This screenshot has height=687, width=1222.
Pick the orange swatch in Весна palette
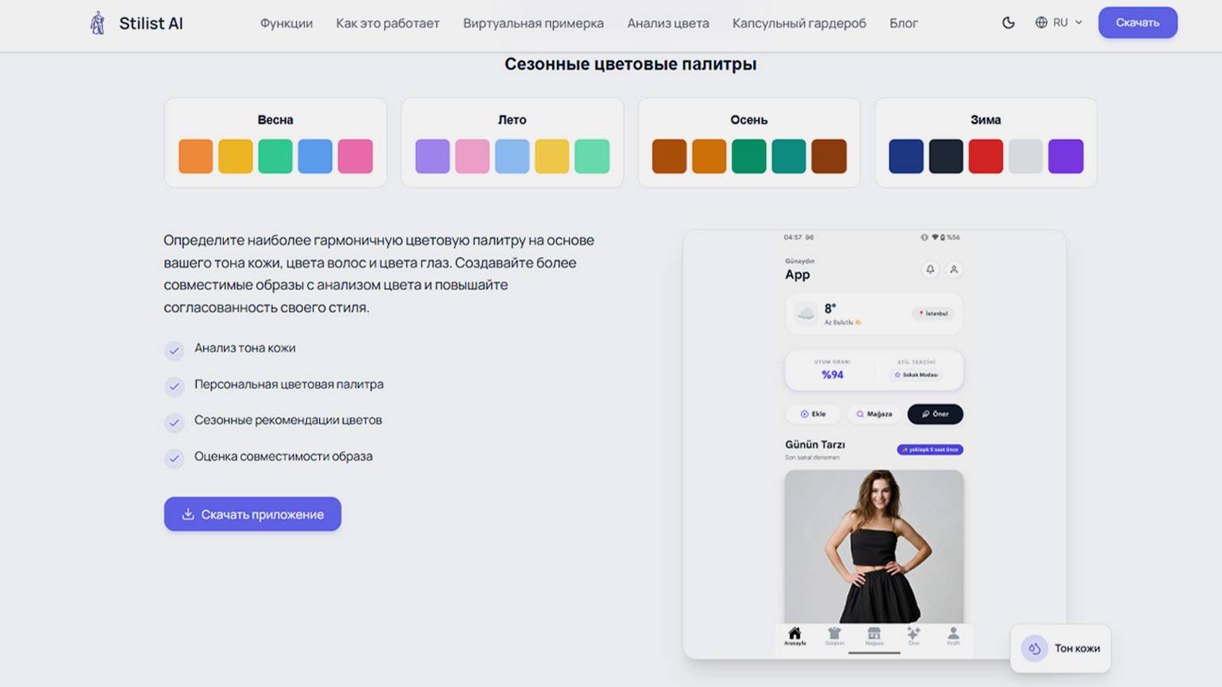click(196, 155)
